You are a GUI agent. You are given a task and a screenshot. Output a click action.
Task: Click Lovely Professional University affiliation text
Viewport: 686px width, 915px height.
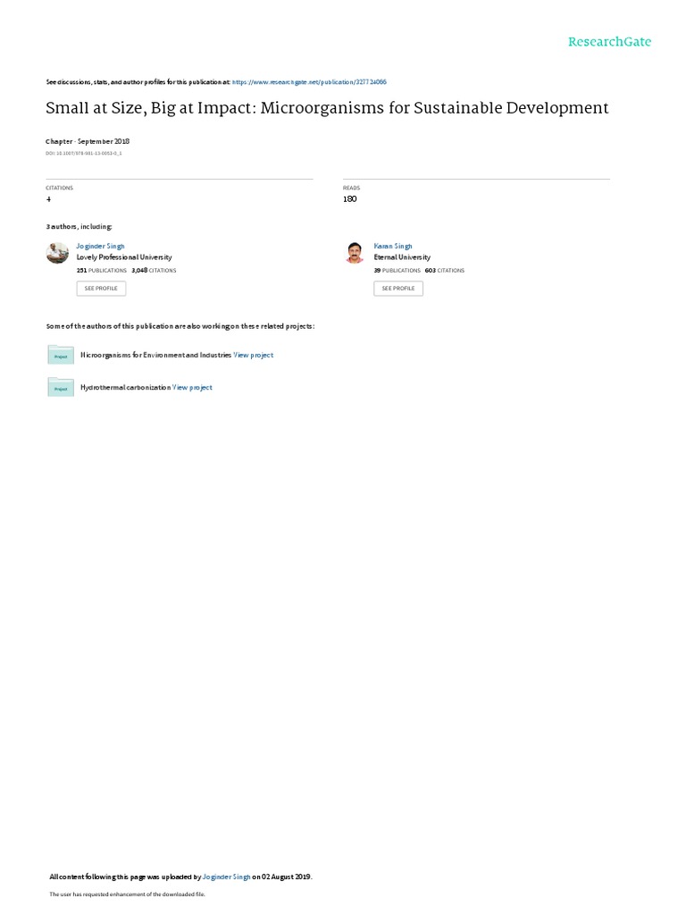click(124, 257)
